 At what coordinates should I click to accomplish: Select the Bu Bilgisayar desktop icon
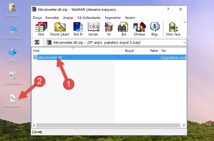pyautogui.click(x=13, y=33)
